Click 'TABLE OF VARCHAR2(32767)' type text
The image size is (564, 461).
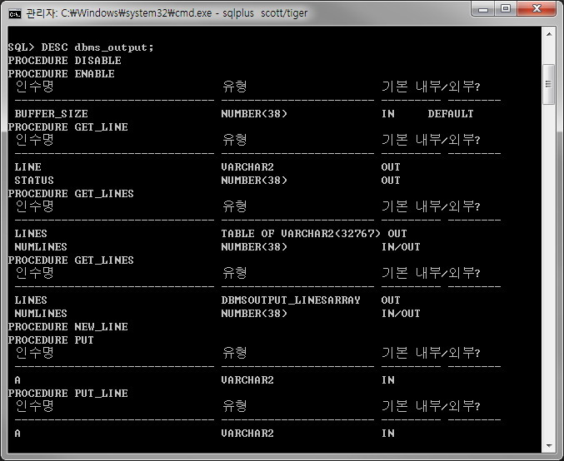[301, 234]
